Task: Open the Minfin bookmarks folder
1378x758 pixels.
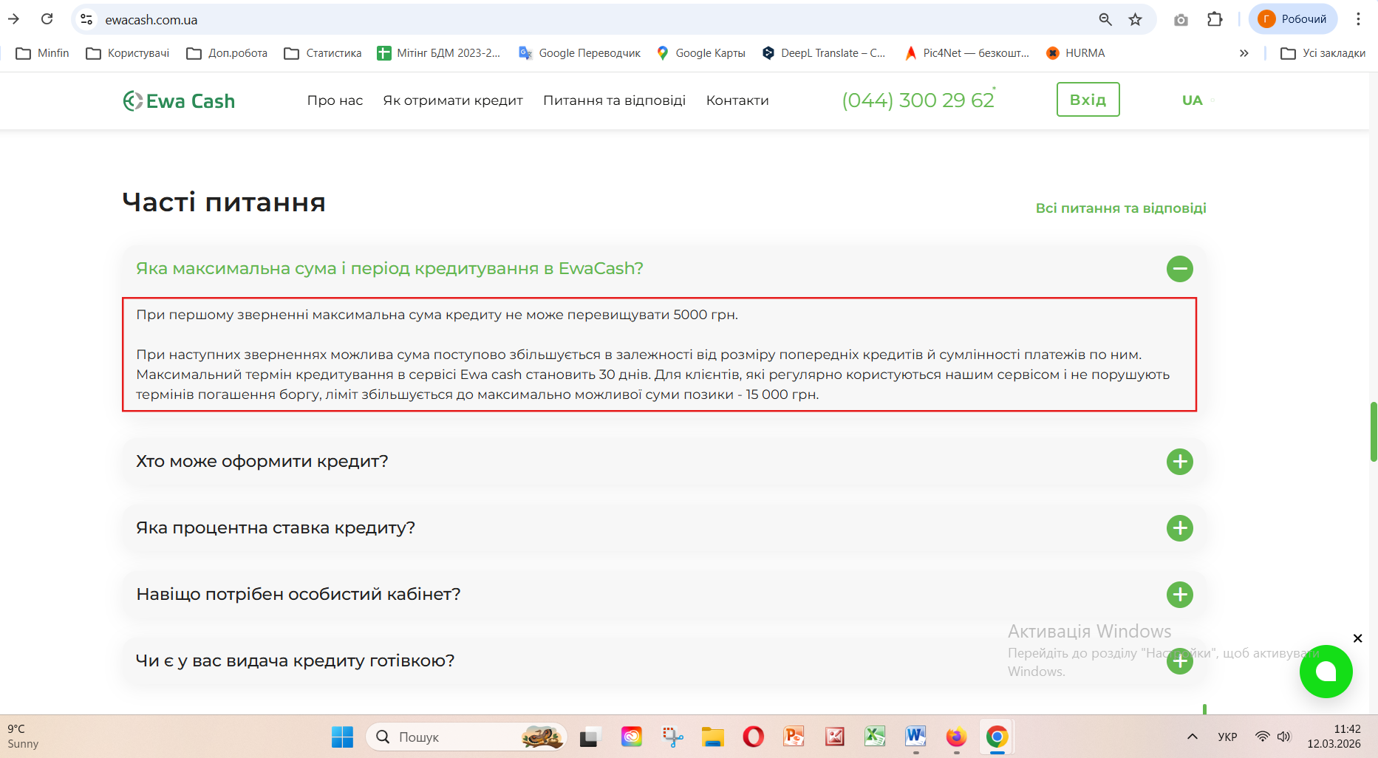Action: 42,53
